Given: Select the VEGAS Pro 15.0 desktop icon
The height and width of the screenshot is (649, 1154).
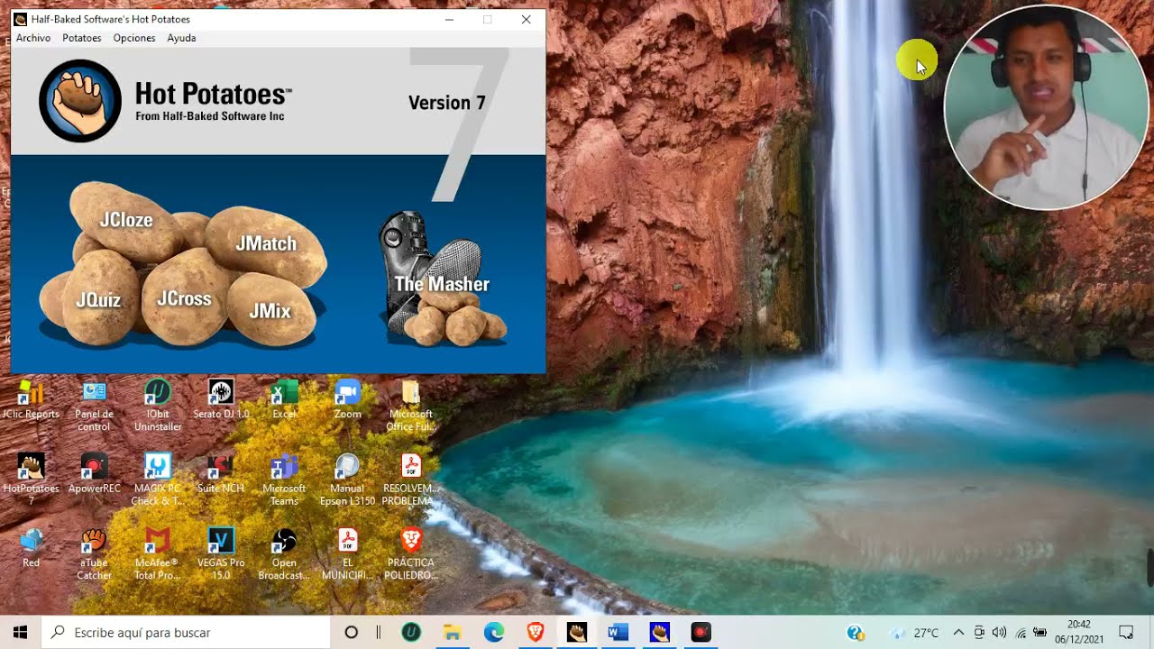Looking at the screenshot, I should pyautogui.click(x=221, y=553).
